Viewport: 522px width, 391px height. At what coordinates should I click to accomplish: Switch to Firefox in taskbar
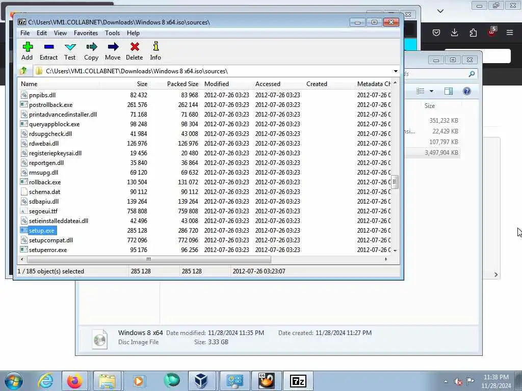[74, 381]
